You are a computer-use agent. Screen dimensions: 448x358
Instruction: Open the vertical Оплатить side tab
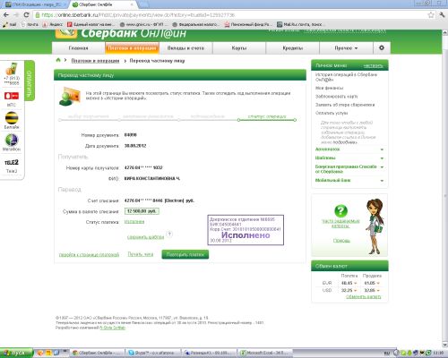[x=30, y=81]
